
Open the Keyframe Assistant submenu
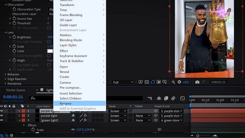(80, 56)
